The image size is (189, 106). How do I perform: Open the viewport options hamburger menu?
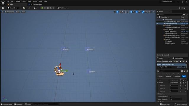[x=2, y=12]
